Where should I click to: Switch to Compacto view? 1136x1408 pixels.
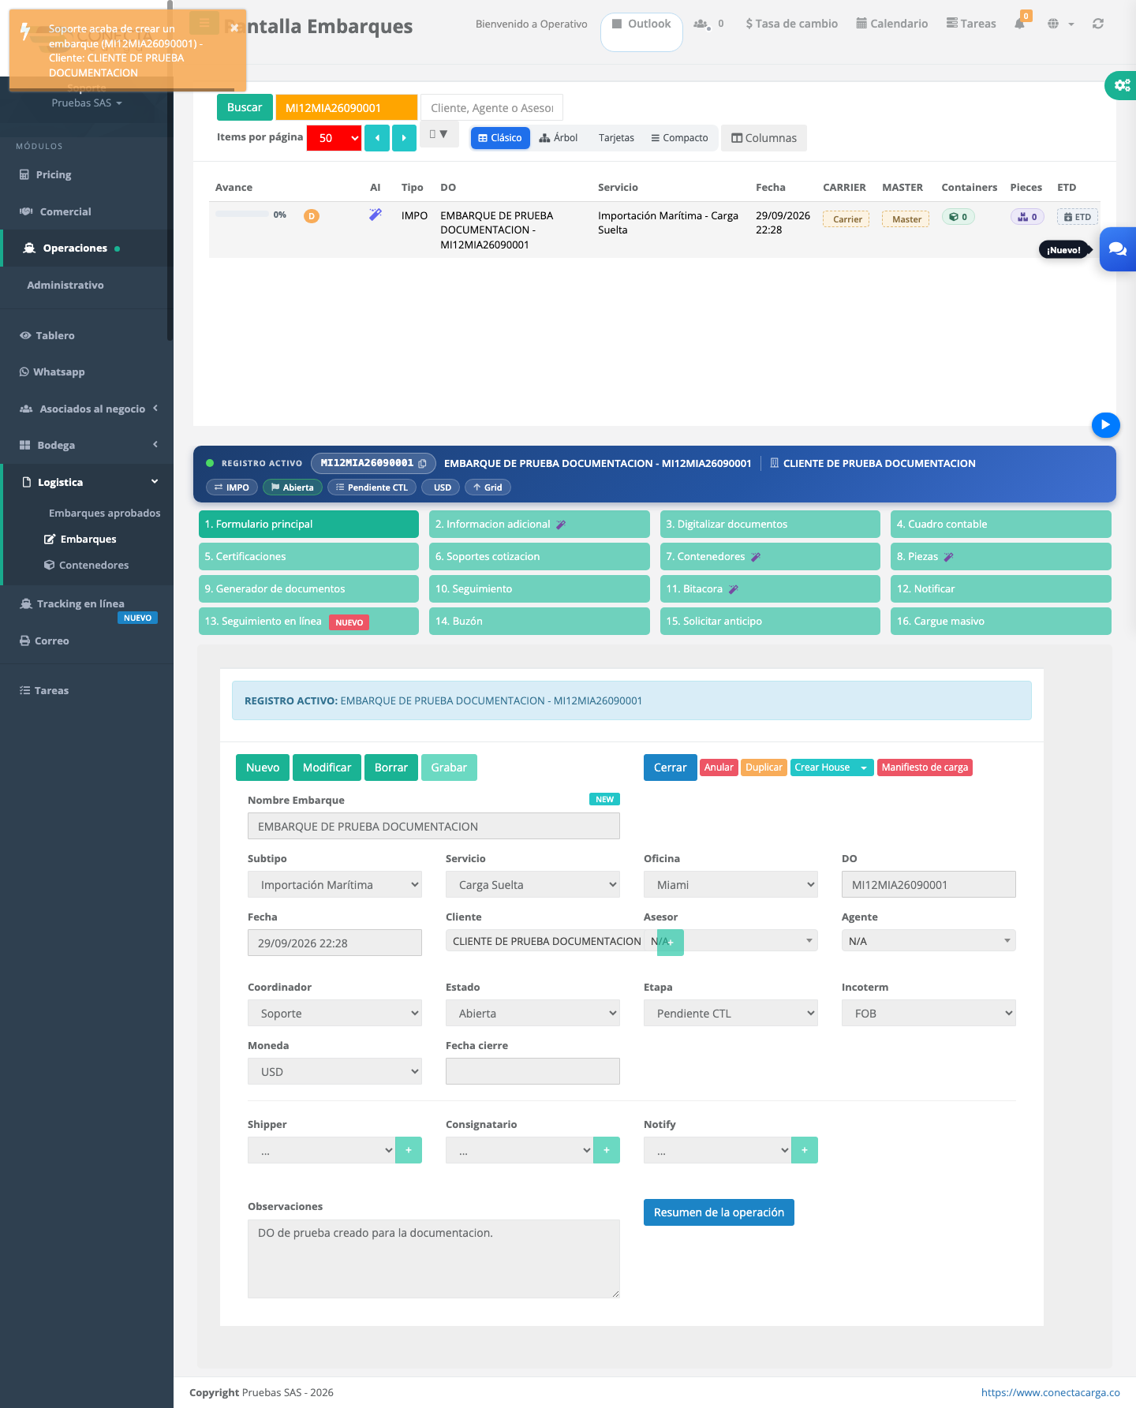click(679, 138)
